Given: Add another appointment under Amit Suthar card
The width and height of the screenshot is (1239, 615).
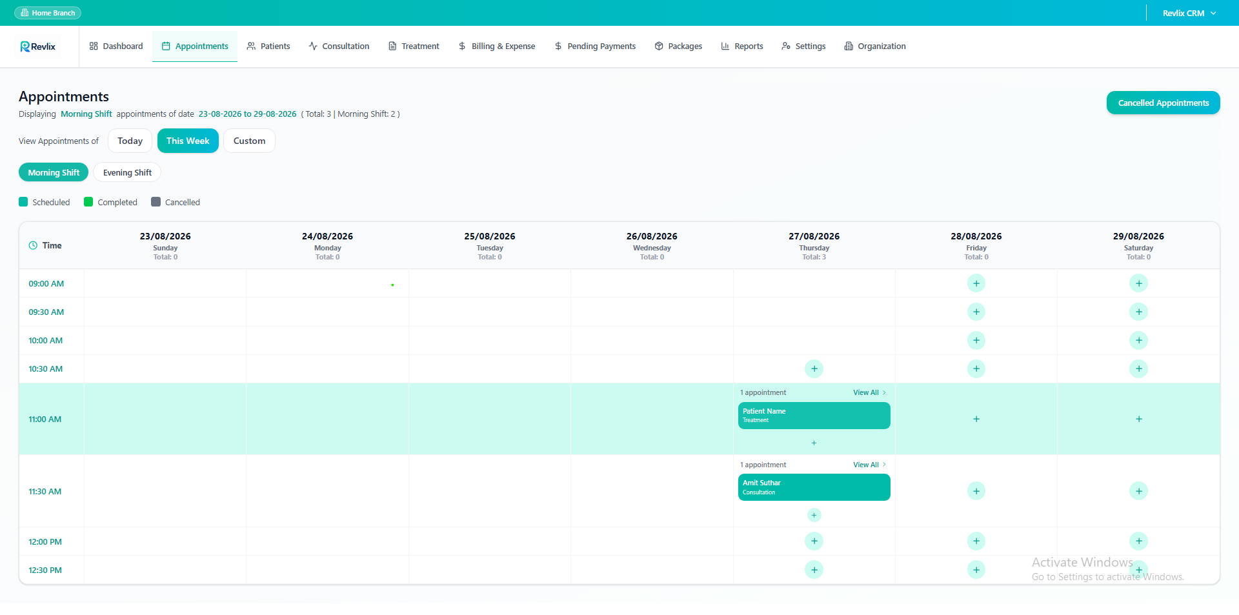Looking at the screenshot, I should 814,515.
